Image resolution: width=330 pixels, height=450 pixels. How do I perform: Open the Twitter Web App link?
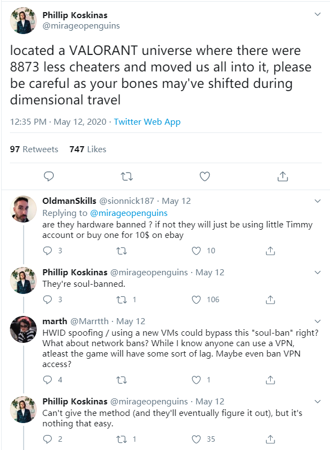(x=147, y=122)
